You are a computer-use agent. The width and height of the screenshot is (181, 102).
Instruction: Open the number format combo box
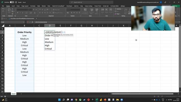[74, 10]
